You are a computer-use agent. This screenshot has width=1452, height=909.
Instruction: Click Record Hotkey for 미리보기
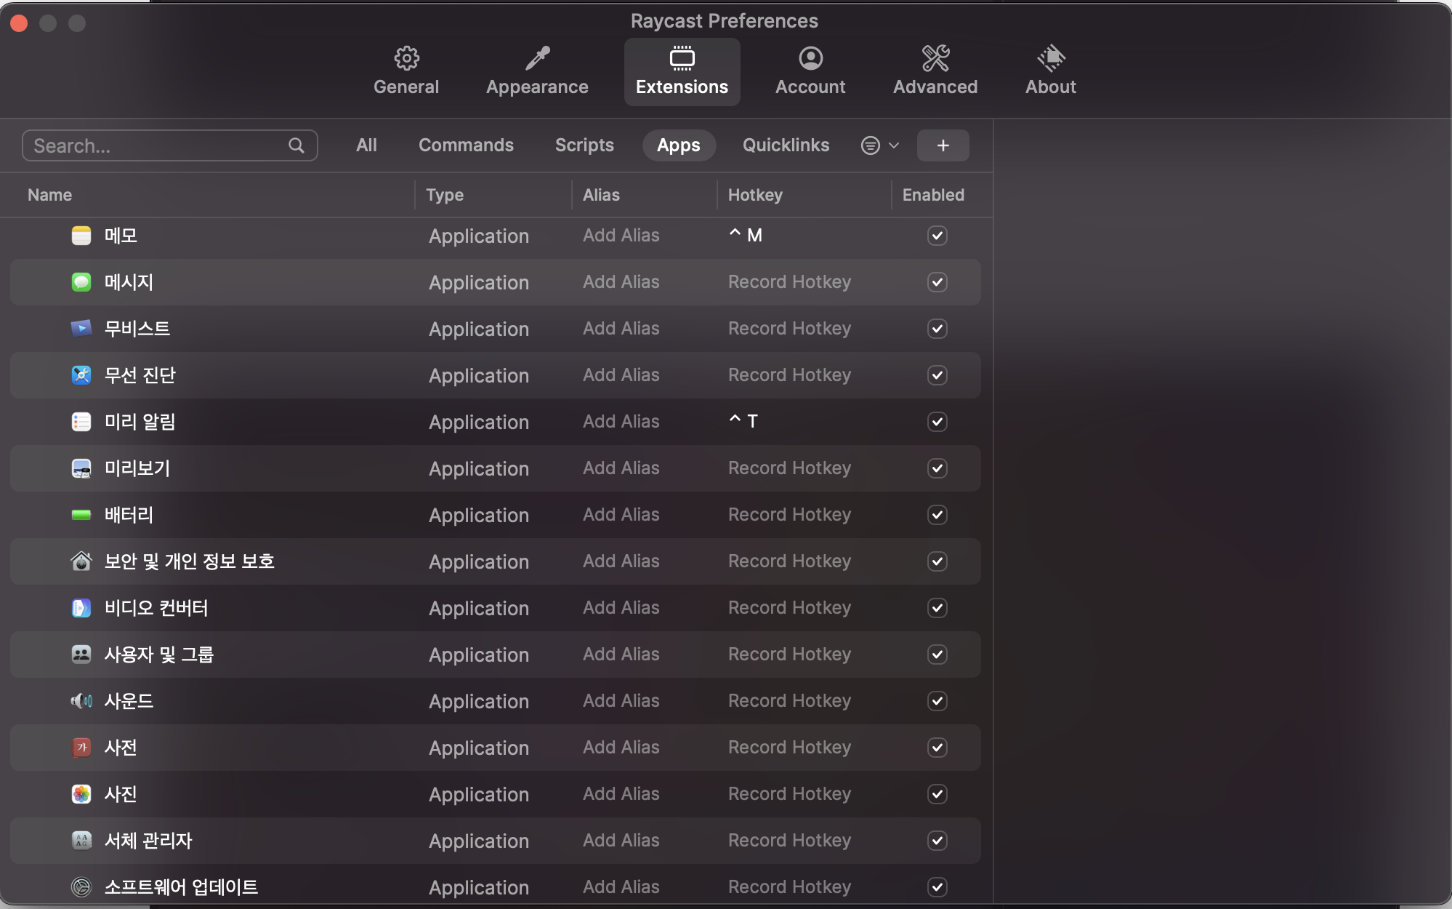(789, 468)
